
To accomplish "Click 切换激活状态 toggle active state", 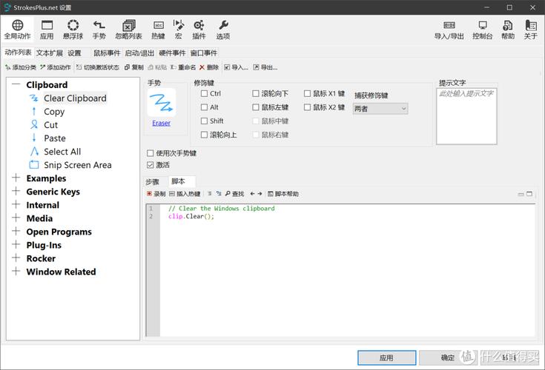I will [98, 67].
